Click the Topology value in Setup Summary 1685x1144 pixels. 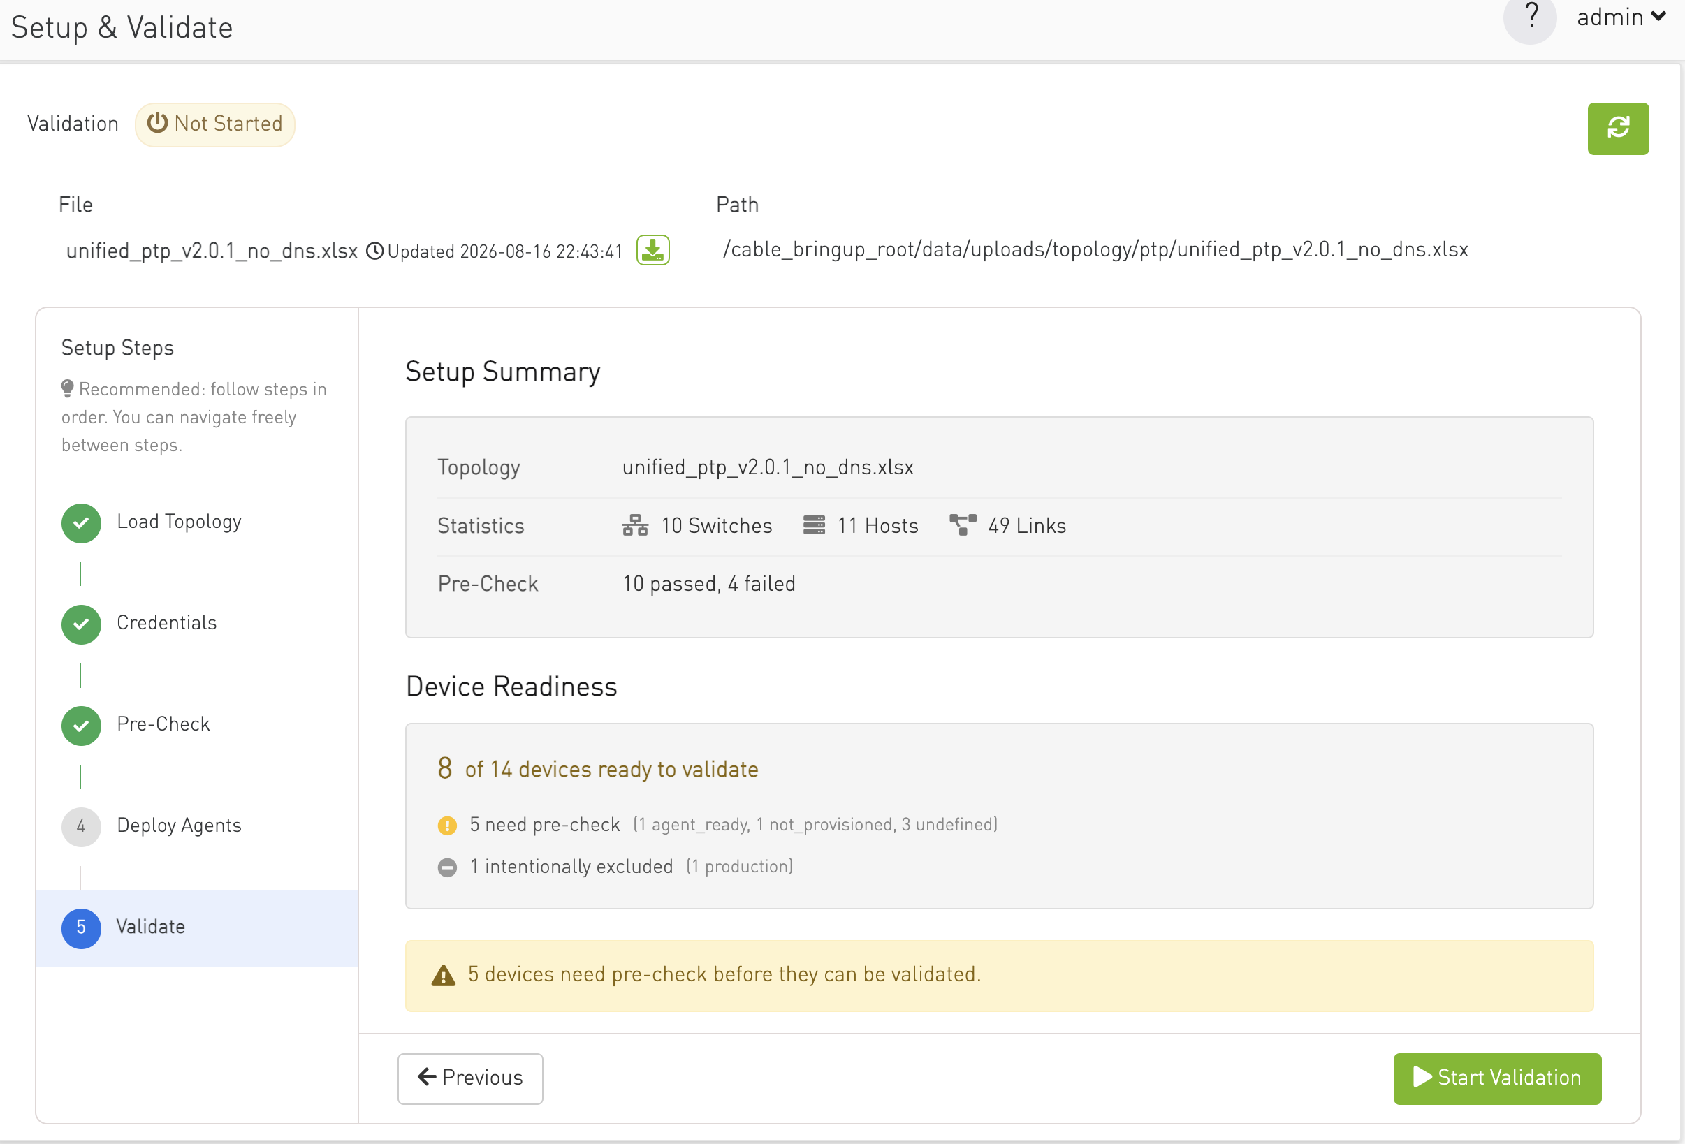point(768,468)
